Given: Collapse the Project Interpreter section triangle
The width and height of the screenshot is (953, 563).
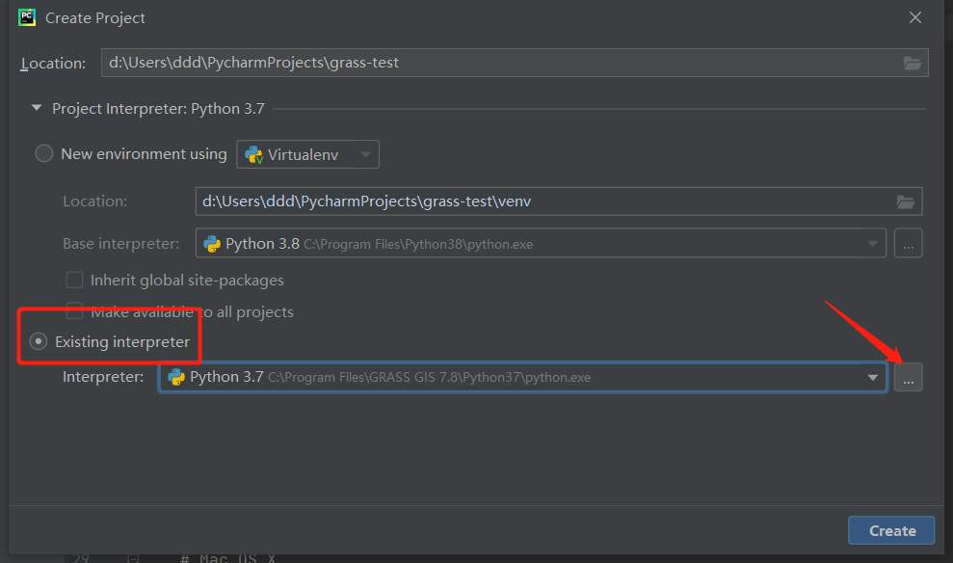Looking at the screenshot, I should coord(37,108).
